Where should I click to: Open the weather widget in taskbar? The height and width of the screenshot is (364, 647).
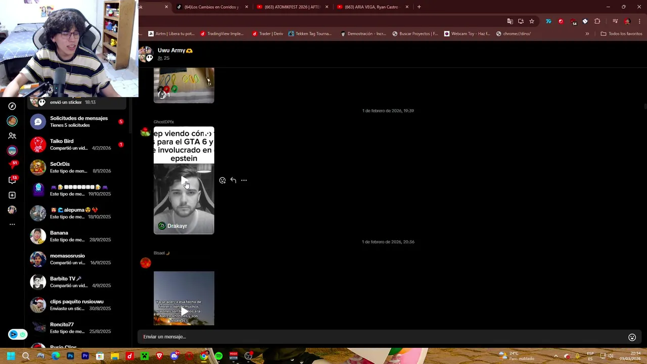[517, 356]
